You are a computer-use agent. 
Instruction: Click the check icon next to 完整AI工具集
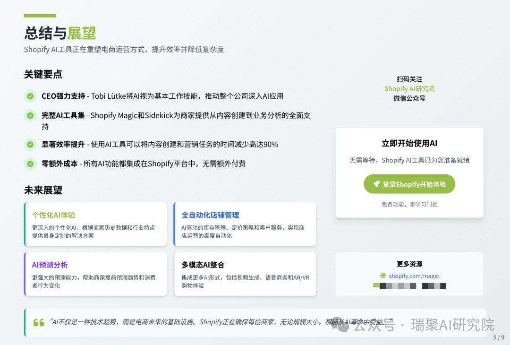[x=30, y=115]
